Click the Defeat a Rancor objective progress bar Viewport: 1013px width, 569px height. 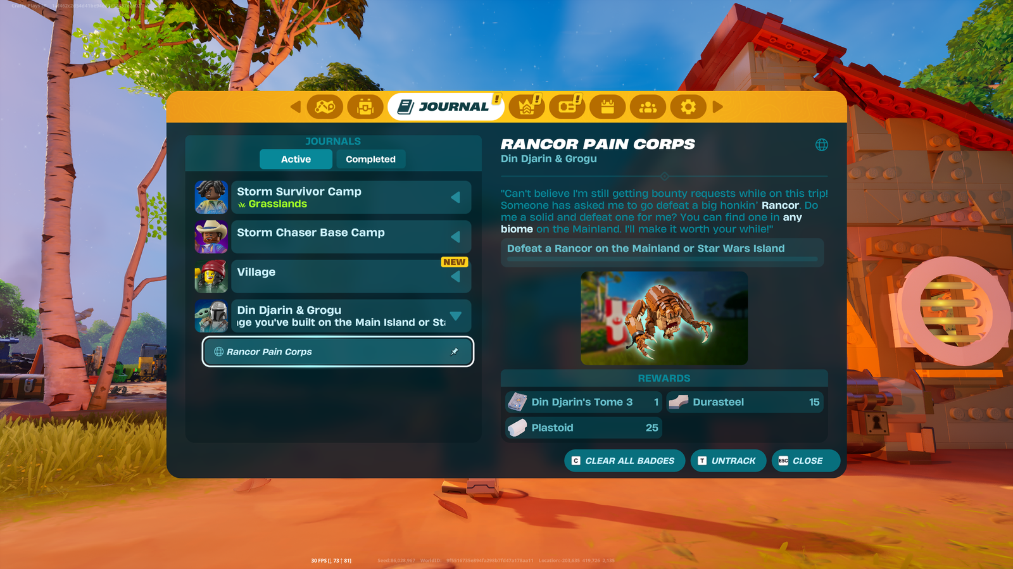pos(662,259)
